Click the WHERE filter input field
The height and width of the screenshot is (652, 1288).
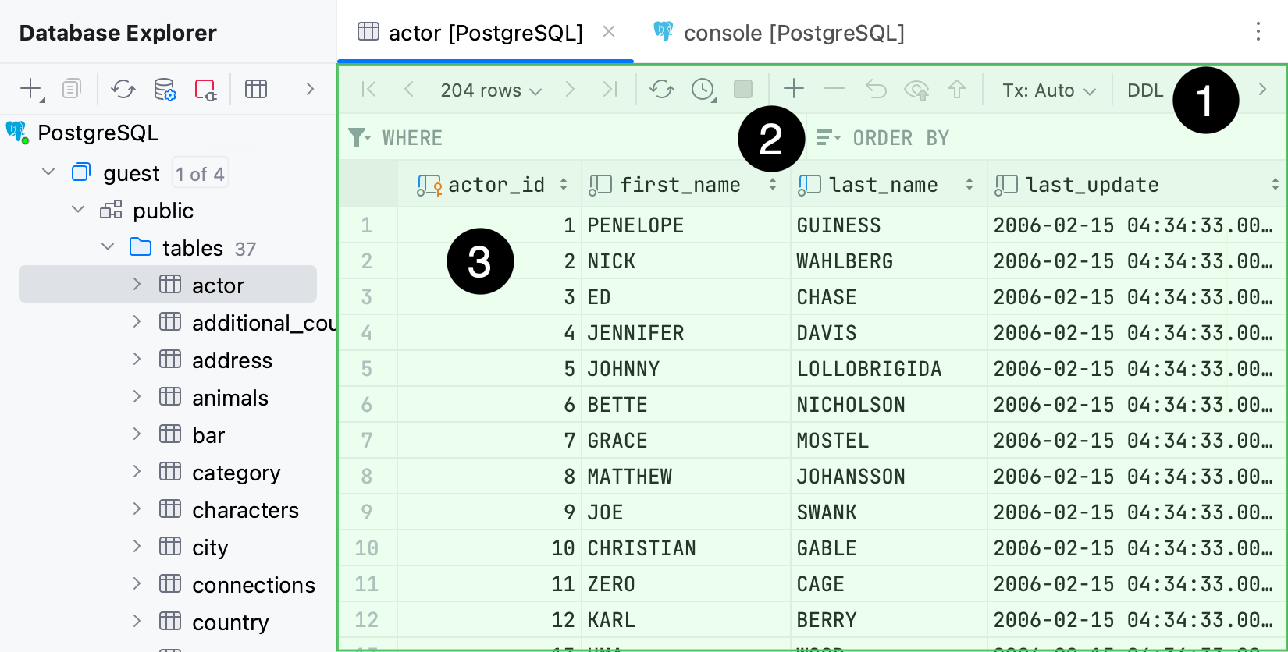tap(546, 138)
